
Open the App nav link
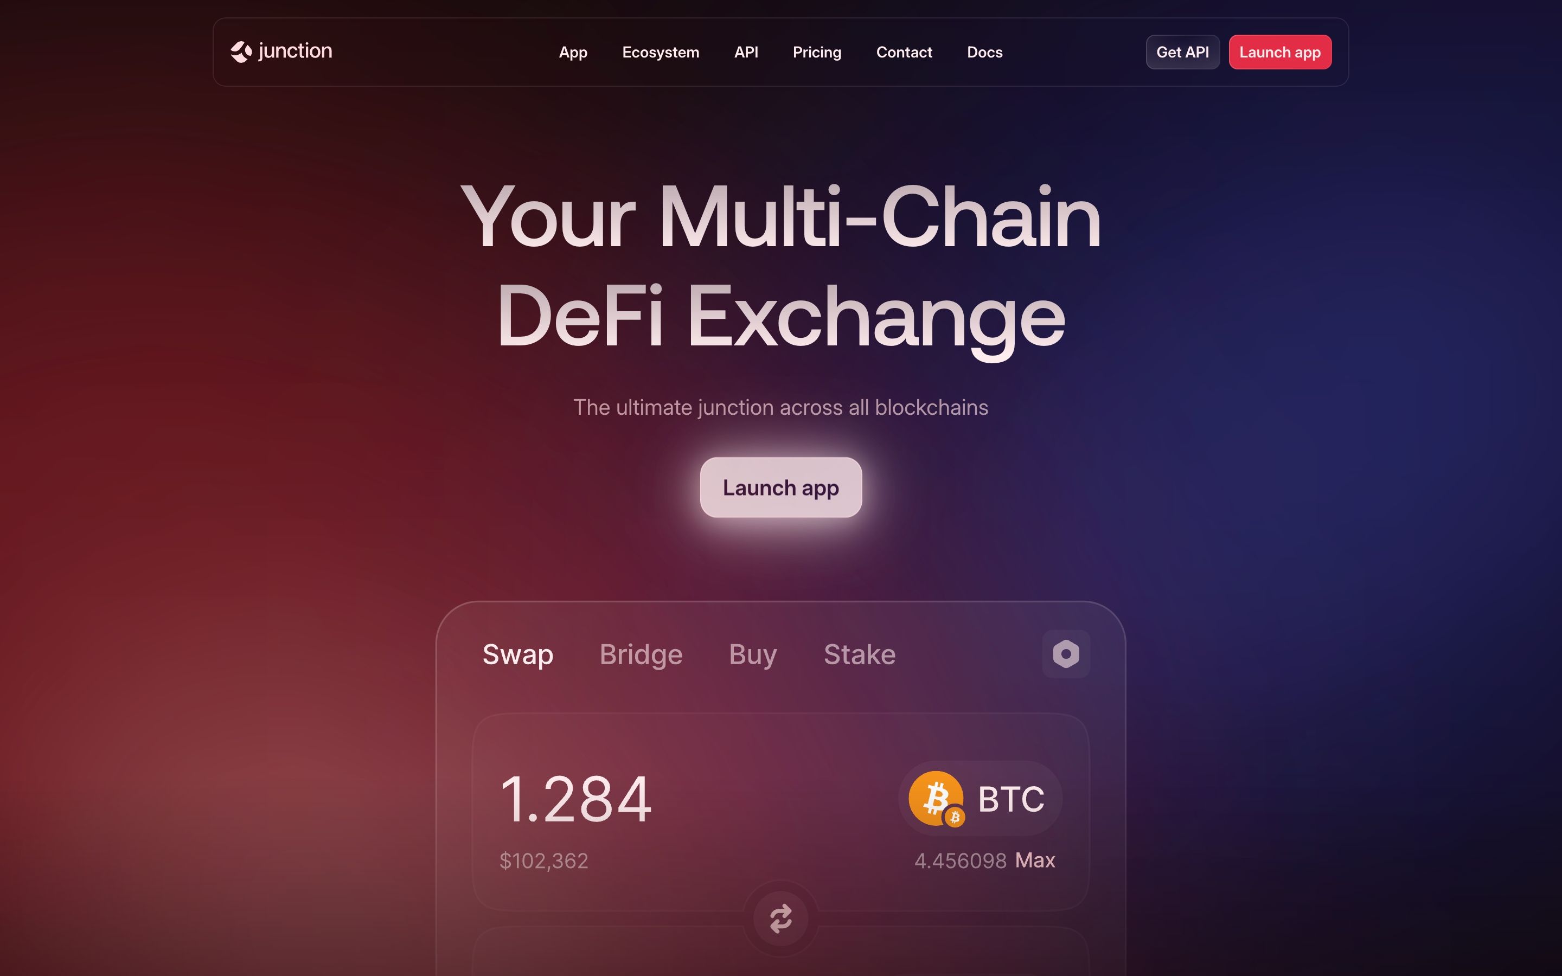click(x=573, y=52)
